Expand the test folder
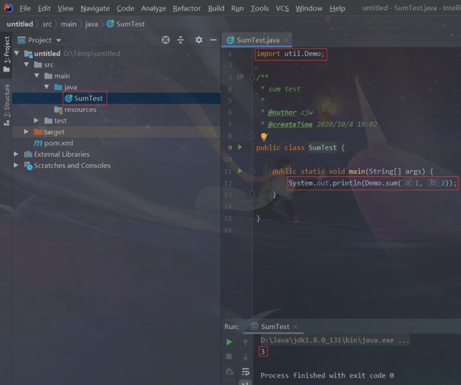This screenshot has width=461, height=385. pyautogui.click(x=36, y=120)
